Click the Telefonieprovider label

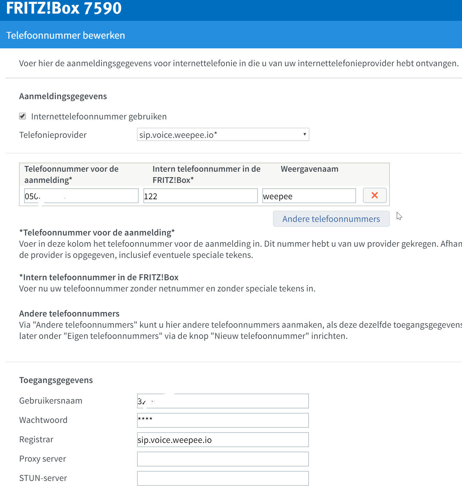(x=53, y=135)
